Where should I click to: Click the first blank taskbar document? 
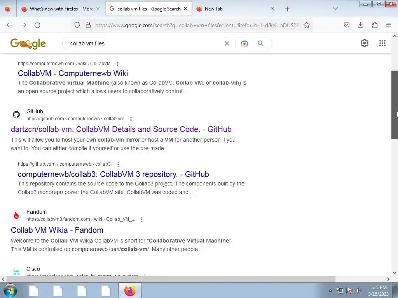[33, 290]
